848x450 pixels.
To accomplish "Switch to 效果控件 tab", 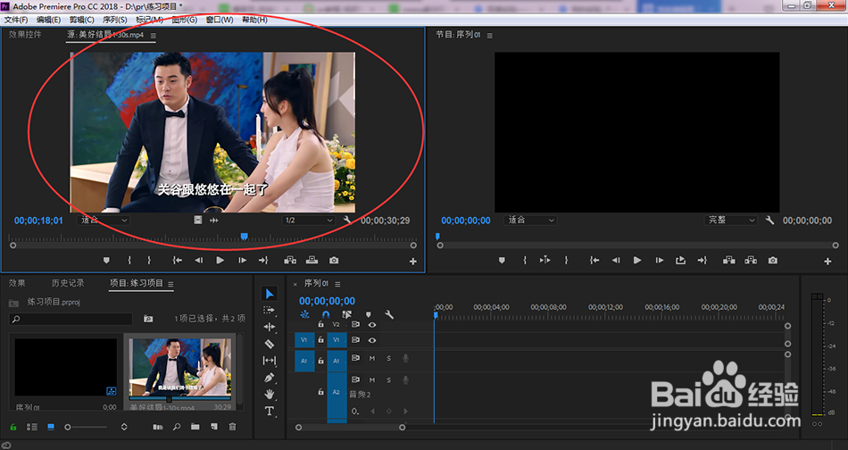I will point(25,35).
